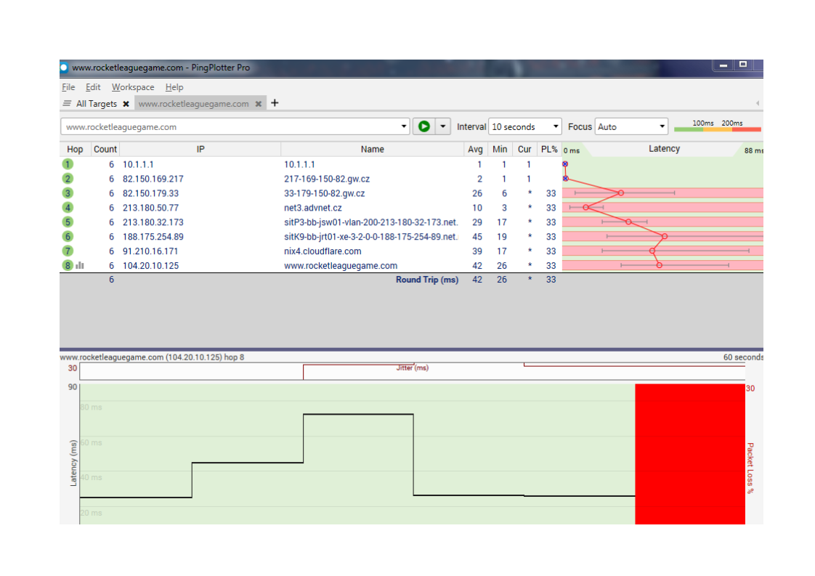Click the Jitter (ms) graph label
This screenshot has height=576, width=815.
coord(412,368)
